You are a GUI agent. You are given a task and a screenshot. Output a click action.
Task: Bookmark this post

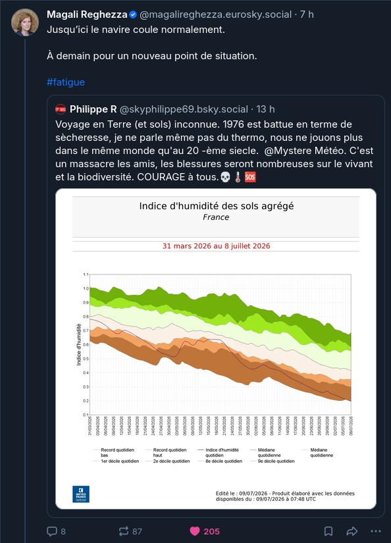[328, 531]
